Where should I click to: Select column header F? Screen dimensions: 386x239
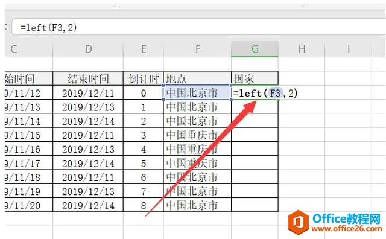coord(197,49)
